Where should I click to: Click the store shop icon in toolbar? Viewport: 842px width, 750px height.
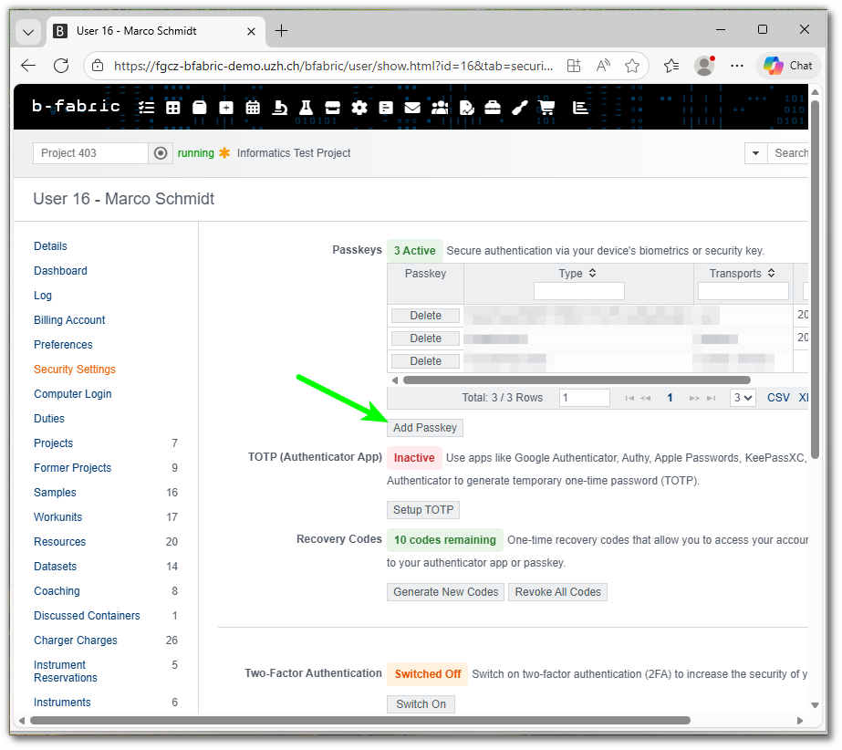(332, 108)
